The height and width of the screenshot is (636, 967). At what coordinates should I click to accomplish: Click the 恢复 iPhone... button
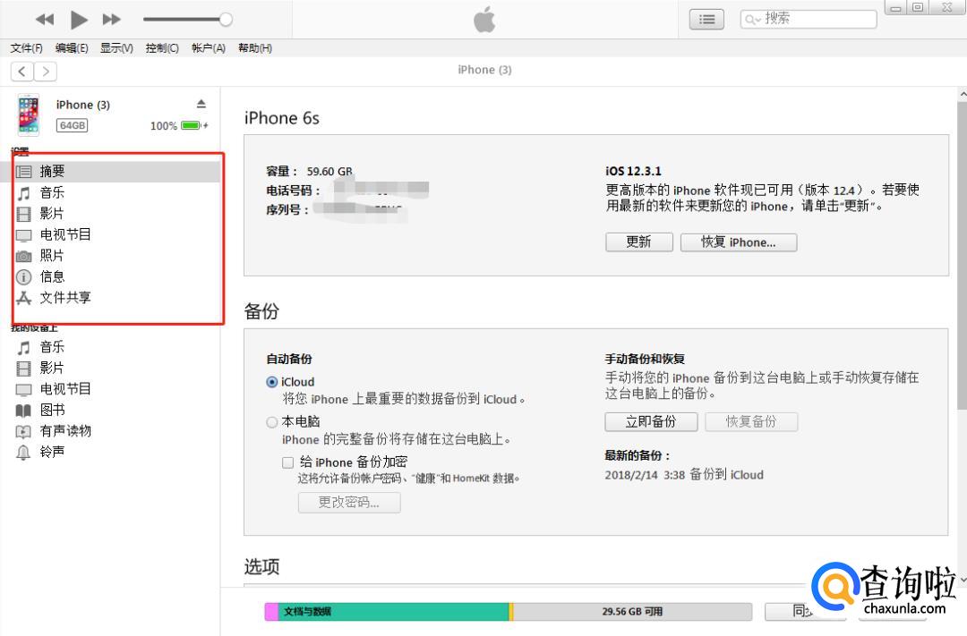point(738,242)
